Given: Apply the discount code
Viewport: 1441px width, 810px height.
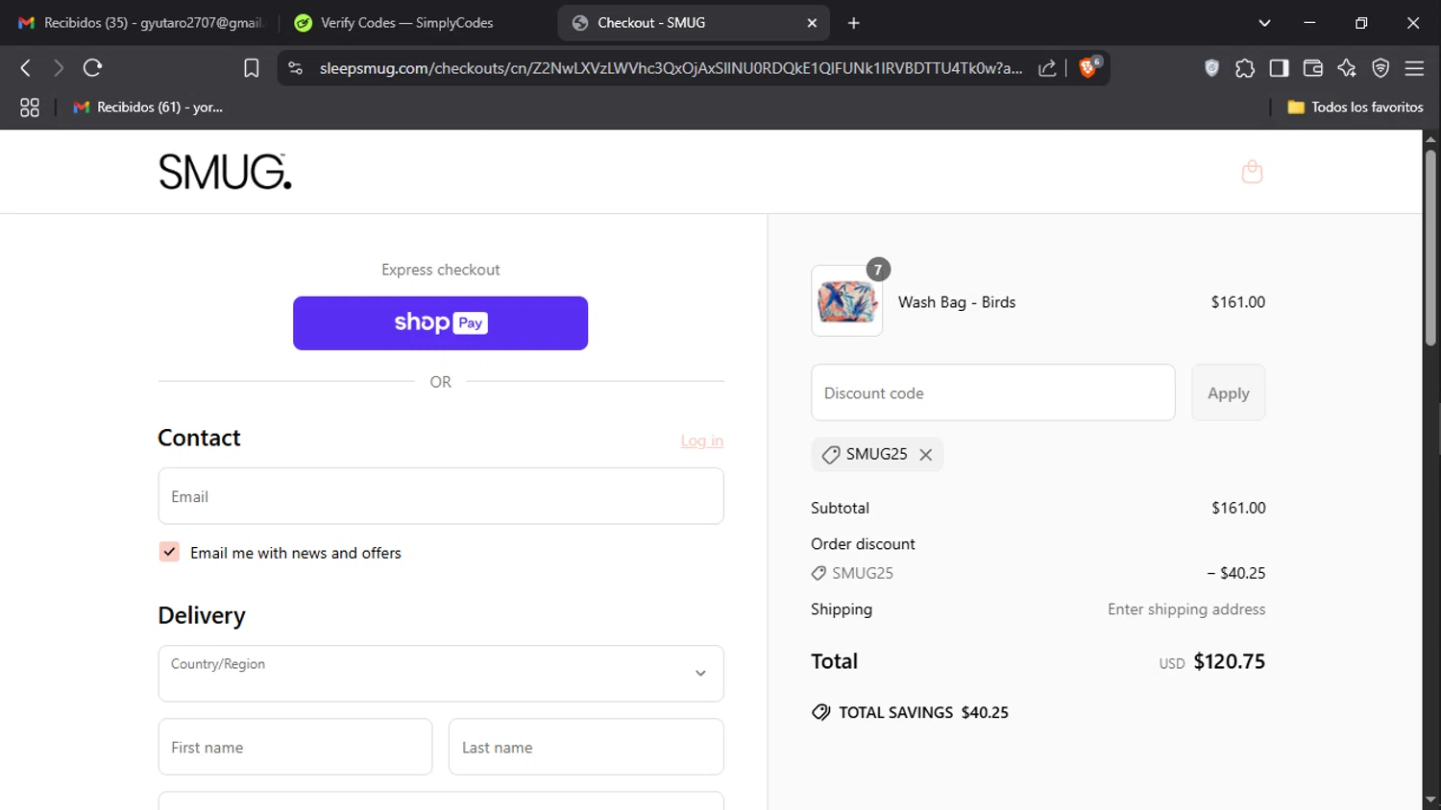Looking at the screenshot, I should coord(1228,393).
